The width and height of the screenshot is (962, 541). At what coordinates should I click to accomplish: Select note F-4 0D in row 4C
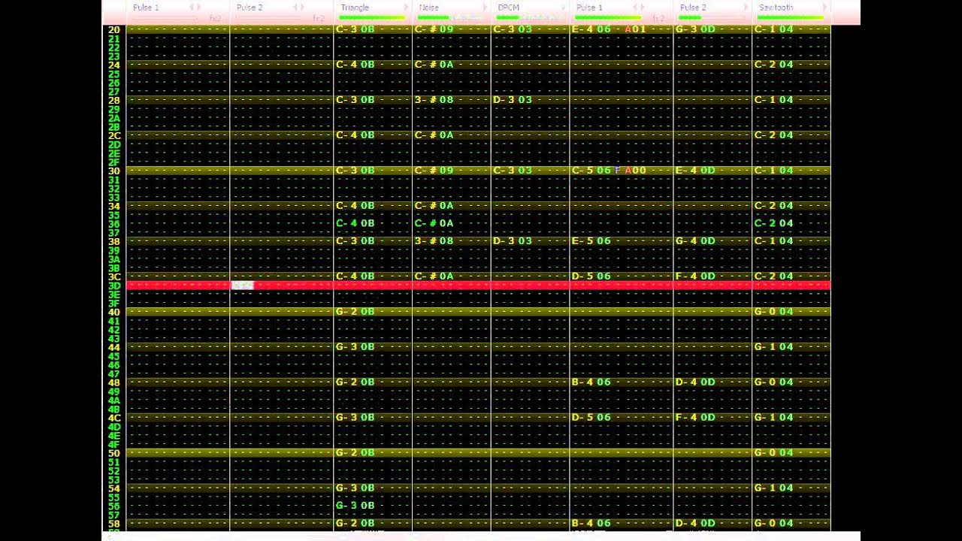tap(695, 418)
